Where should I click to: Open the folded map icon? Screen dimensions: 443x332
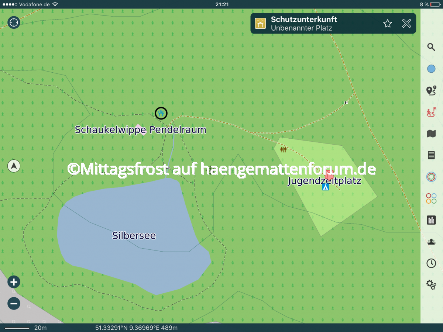431,134
